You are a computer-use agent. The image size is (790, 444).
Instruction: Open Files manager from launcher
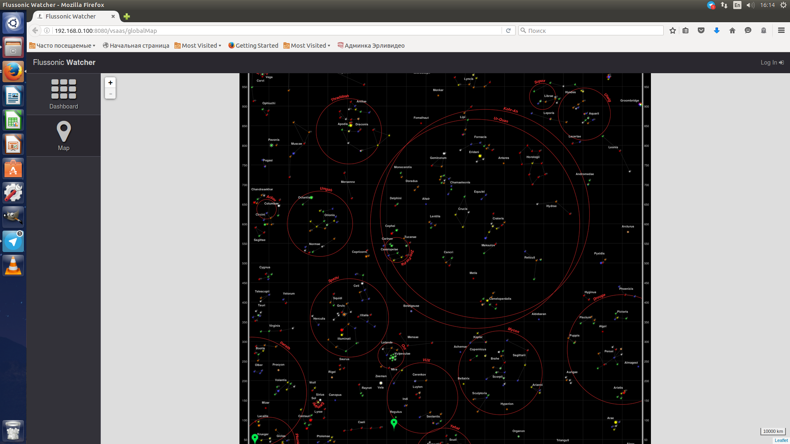pos(13,47)
